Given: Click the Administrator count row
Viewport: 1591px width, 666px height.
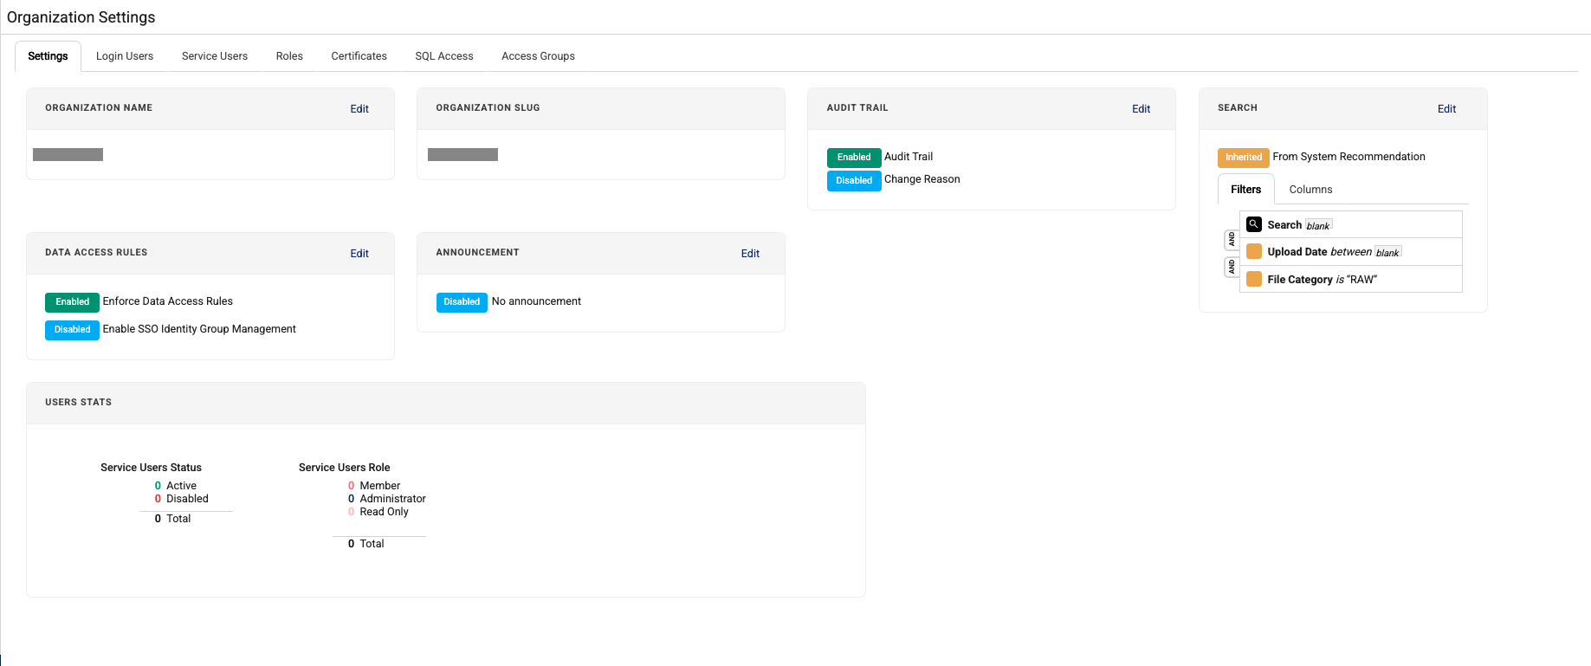Looking at the screenshot, I should [387, 499].
